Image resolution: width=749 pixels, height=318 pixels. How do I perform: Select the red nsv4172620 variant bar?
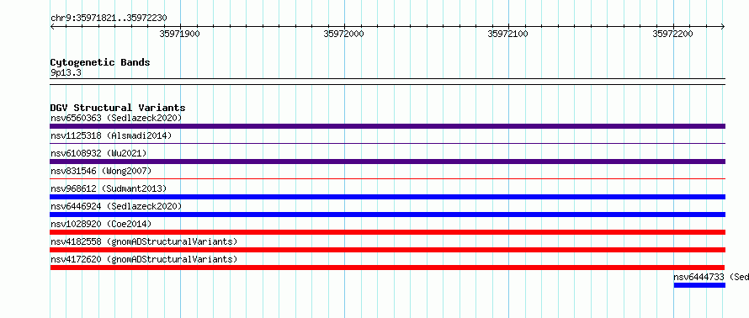click(387, 268)
